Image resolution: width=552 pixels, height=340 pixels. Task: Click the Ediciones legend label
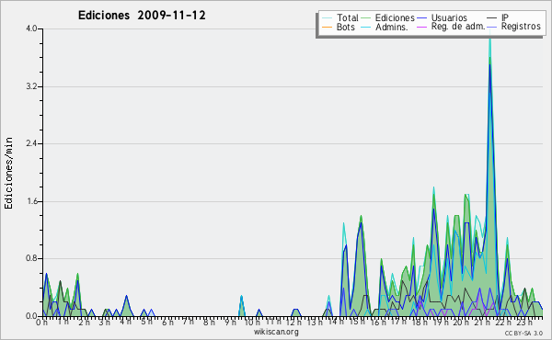(x=395, y=17)
